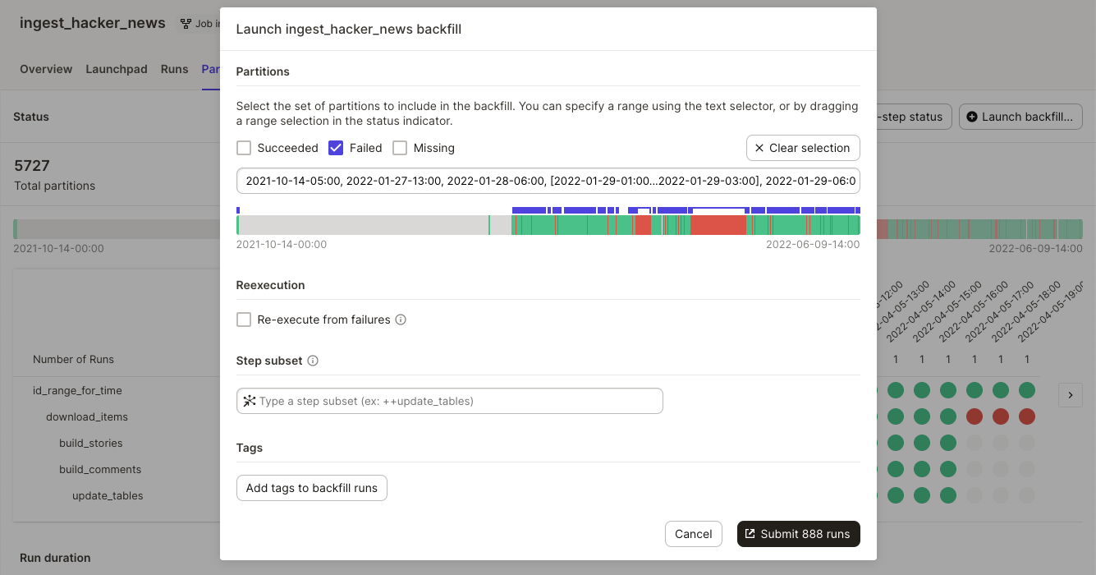Click the asterisk icon in the step subset field
1096x575 pixels.
click(250, 401)
